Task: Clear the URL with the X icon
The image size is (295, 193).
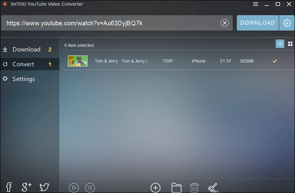Action: pos(225,23)
